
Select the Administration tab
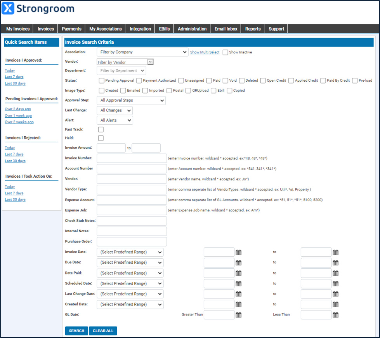click(192, 29)
